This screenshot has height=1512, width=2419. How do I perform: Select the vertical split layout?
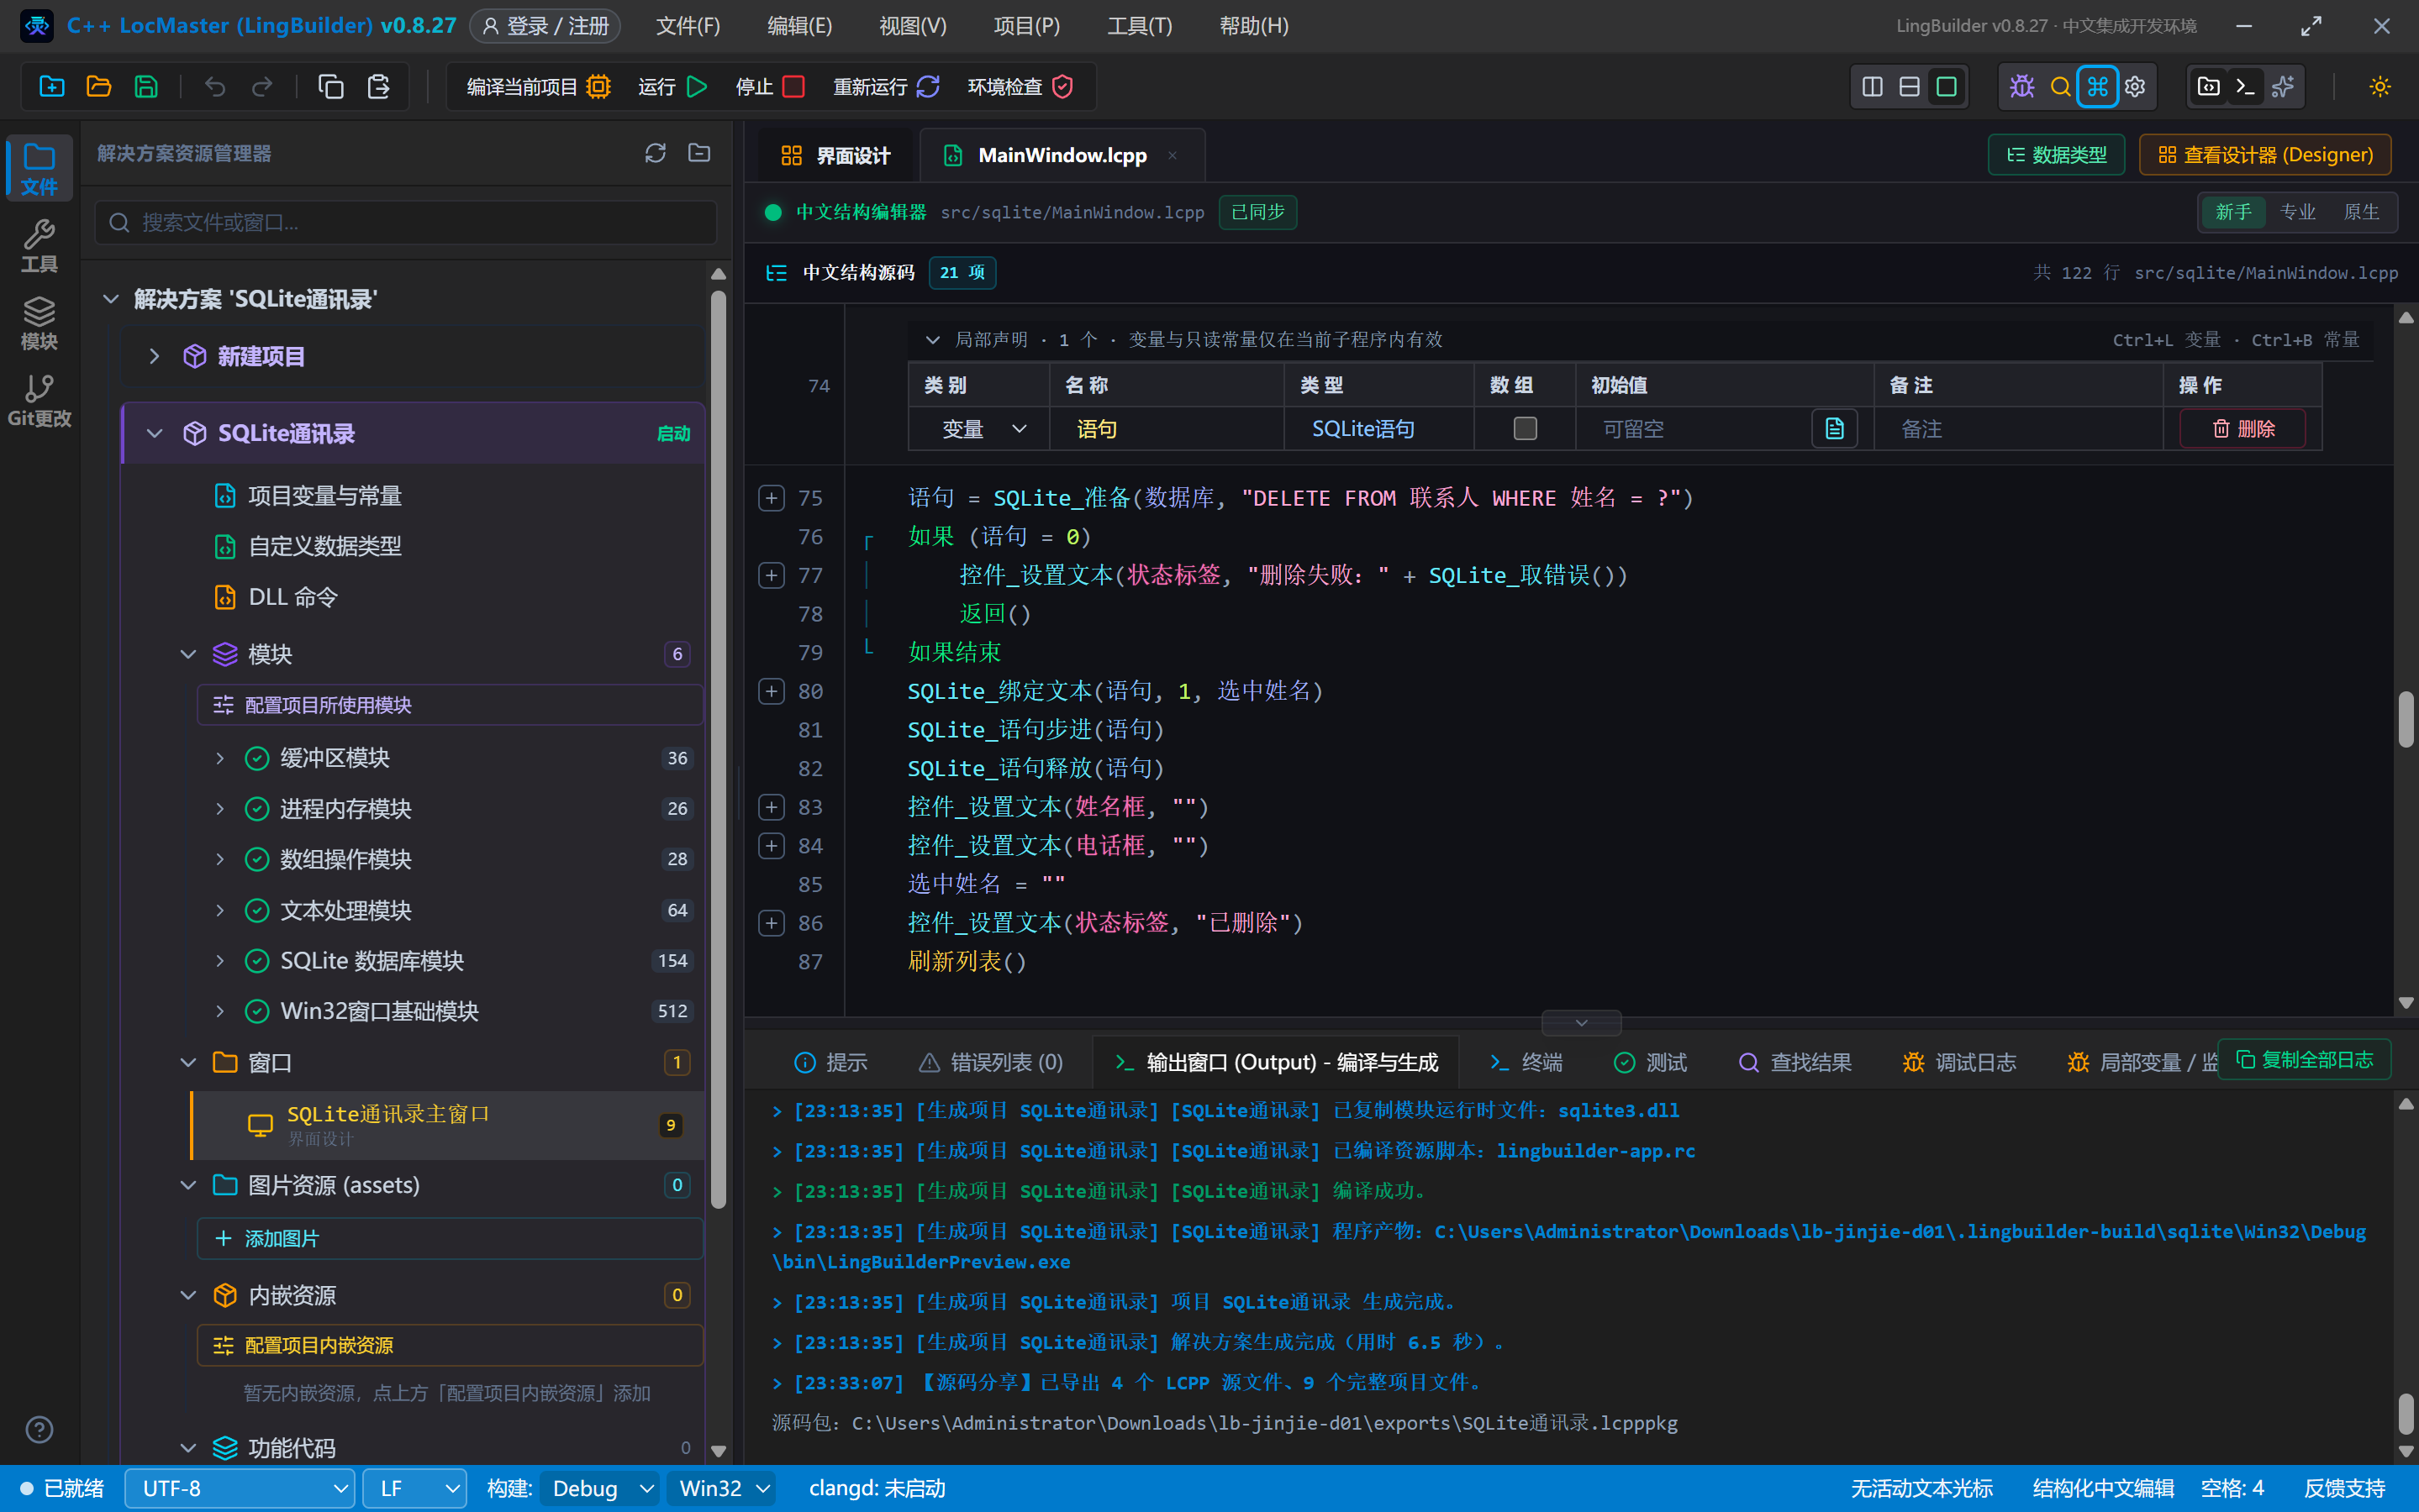click(1872, 87)
